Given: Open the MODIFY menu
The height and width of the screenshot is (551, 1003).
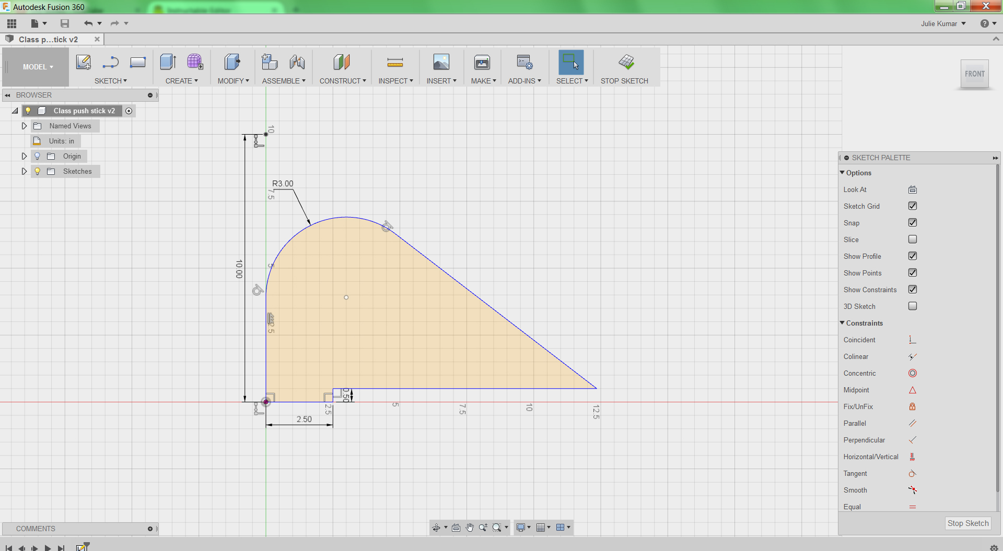Looking at the screenshot, I should tap(234, 81).
